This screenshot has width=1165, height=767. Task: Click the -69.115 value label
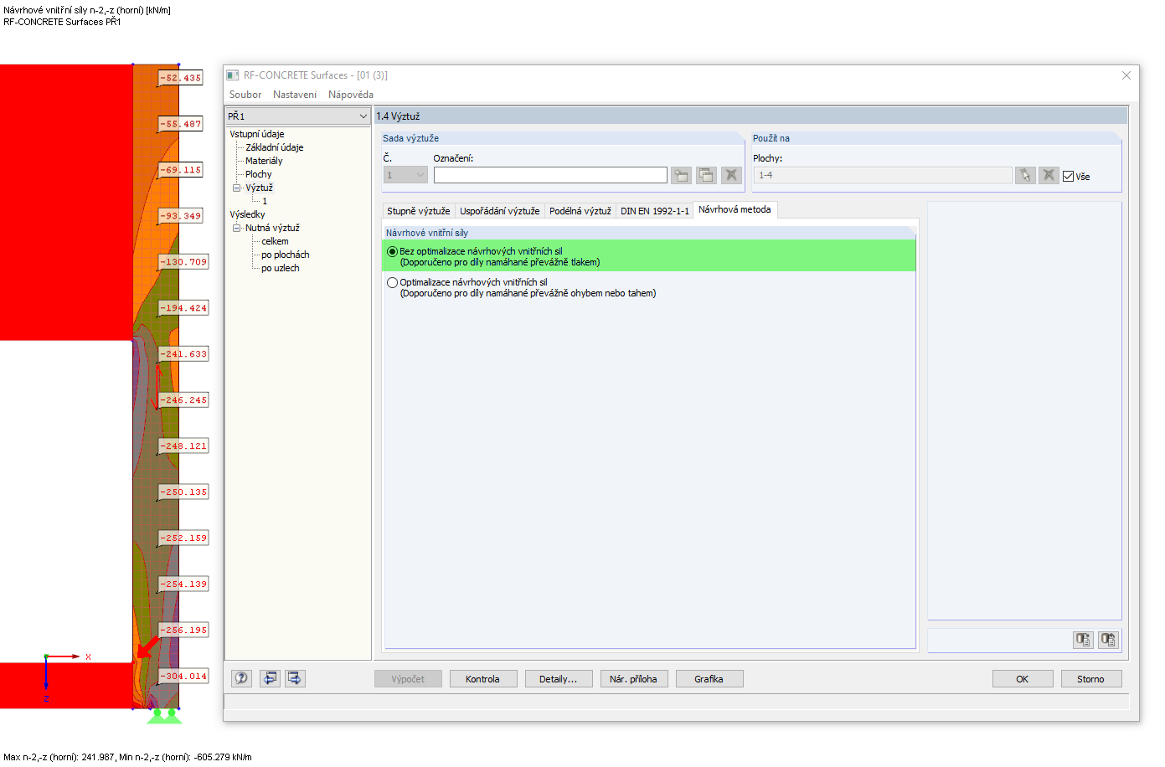181,170
